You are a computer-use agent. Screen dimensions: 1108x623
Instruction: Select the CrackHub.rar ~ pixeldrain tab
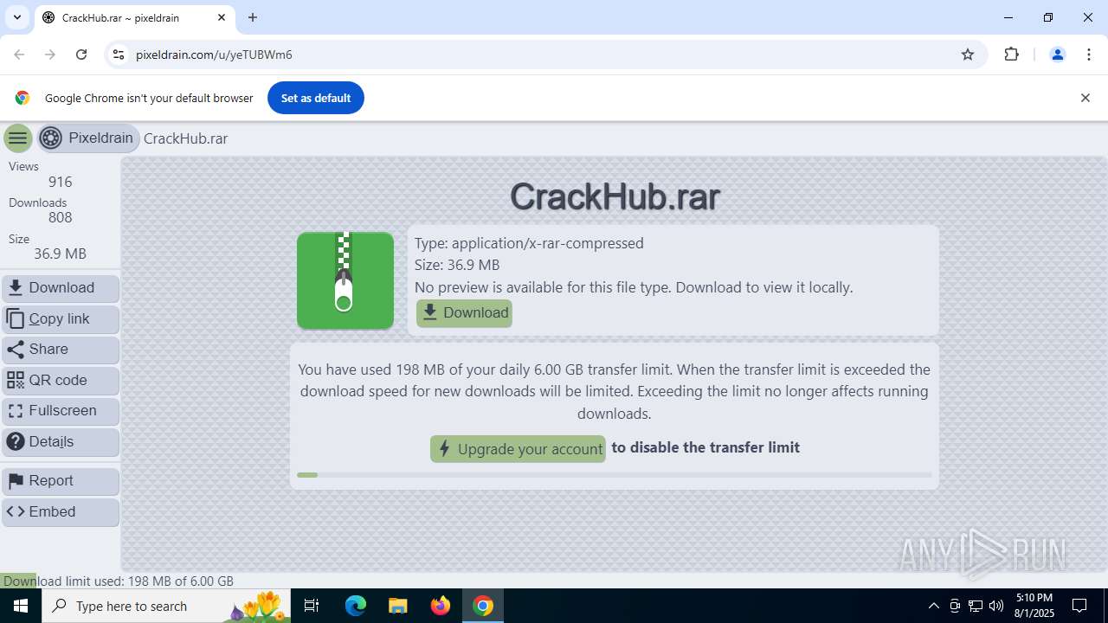(x=134, y=18)
